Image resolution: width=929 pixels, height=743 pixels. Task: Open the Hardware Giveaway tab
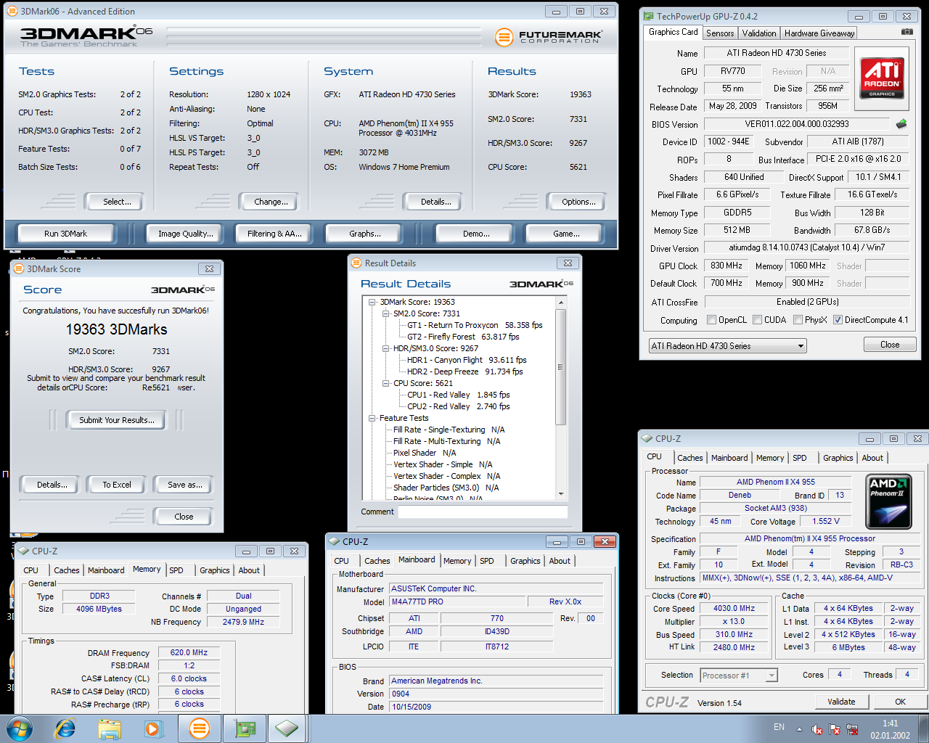819,33
